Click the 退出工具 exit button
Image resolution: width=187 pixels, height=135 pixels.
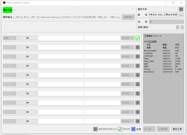click(177, 129)
